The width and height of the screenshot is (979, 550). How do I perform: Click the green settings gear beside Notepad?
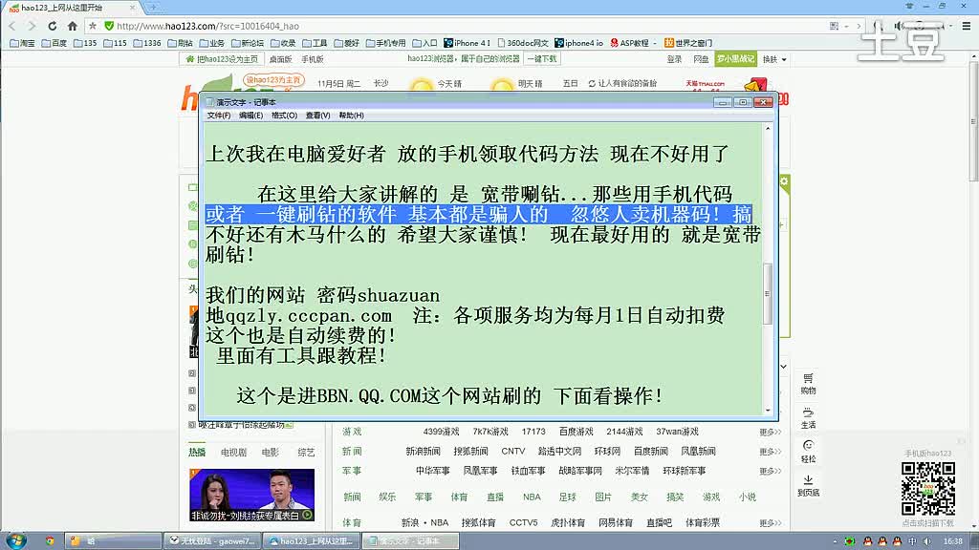pyautogui.click(x=784, y=181)
